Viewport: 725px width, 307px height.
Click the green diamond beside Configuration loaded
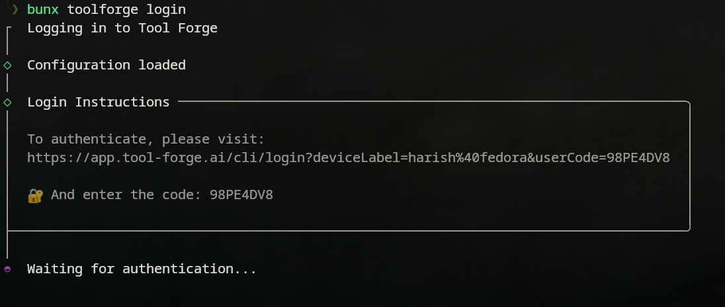coord(7,65)
